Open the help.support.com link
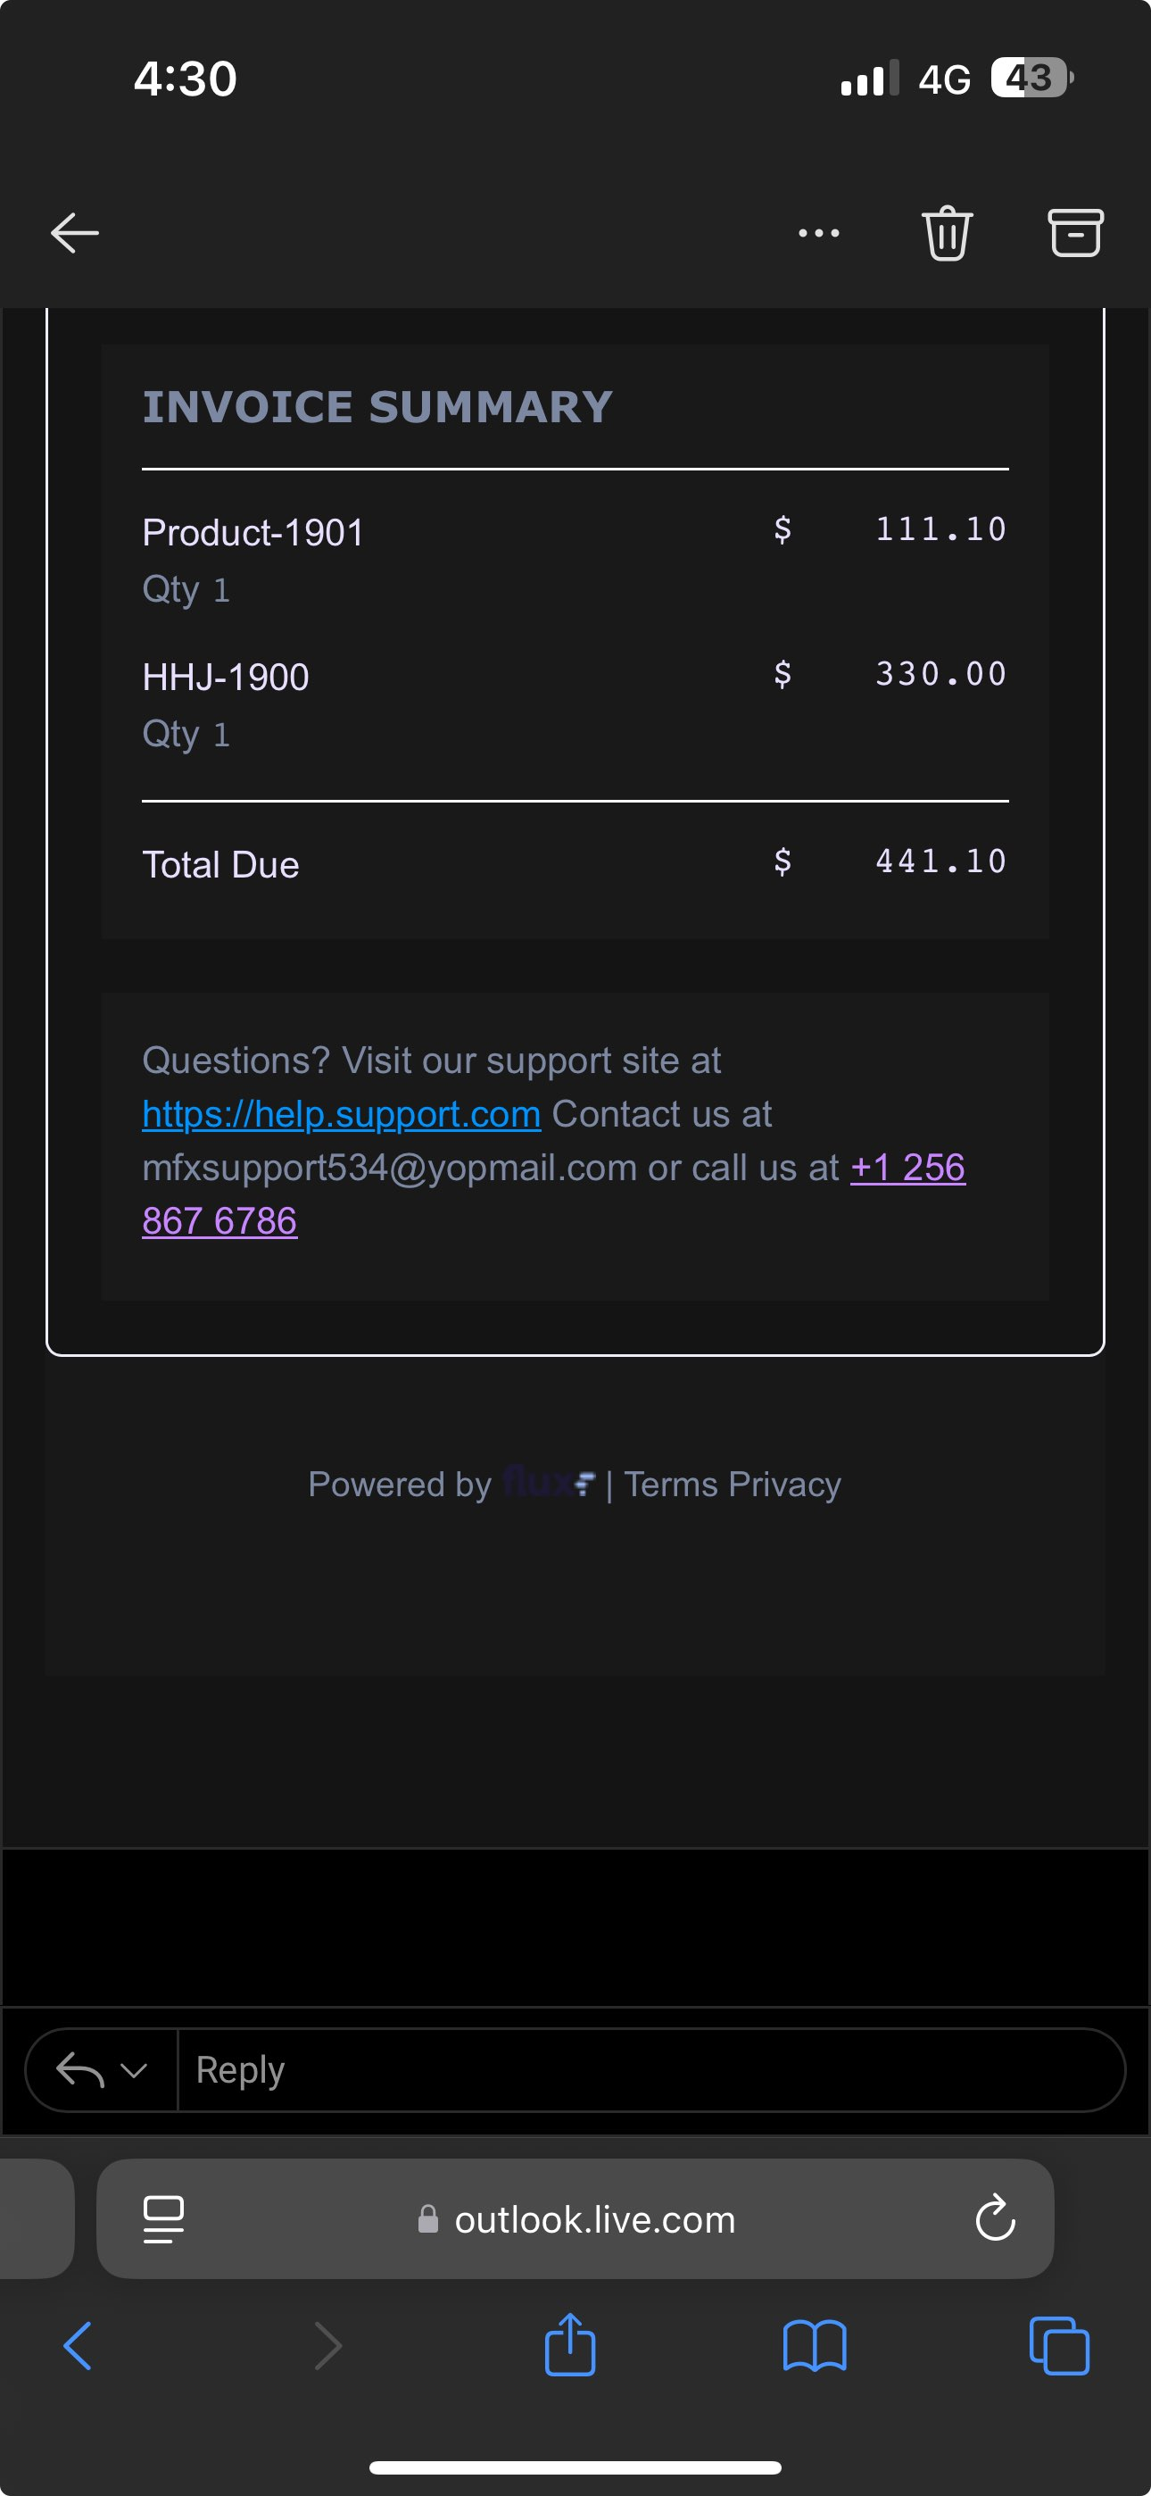 click(341, 1114)
